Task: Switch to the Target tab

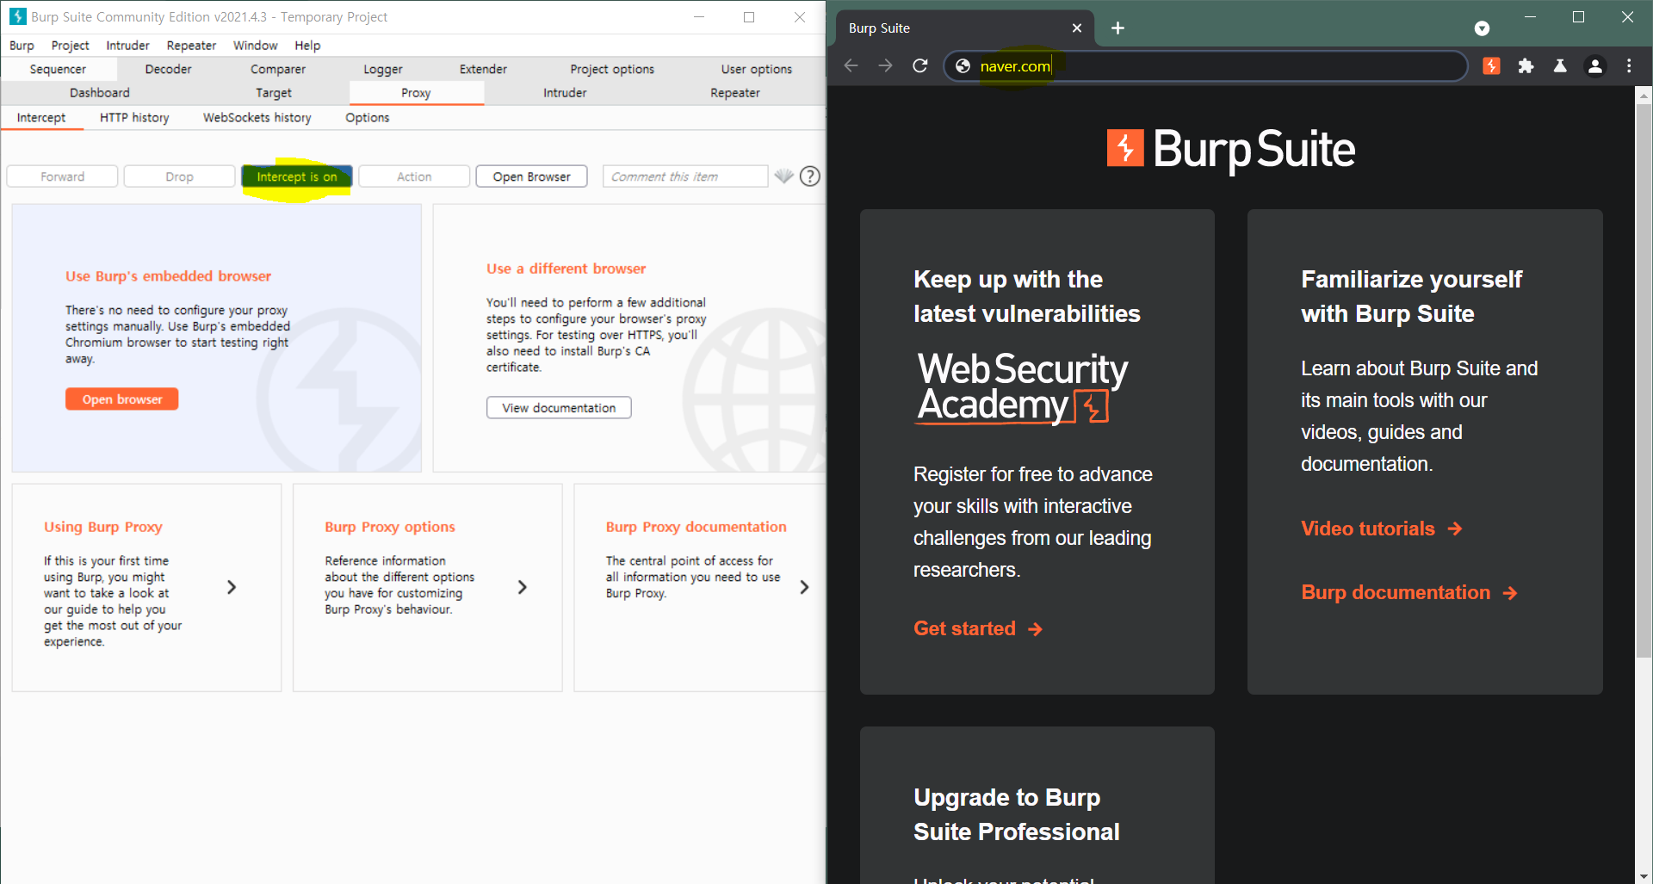Action: pyautogui.click(x=274, y=93)
